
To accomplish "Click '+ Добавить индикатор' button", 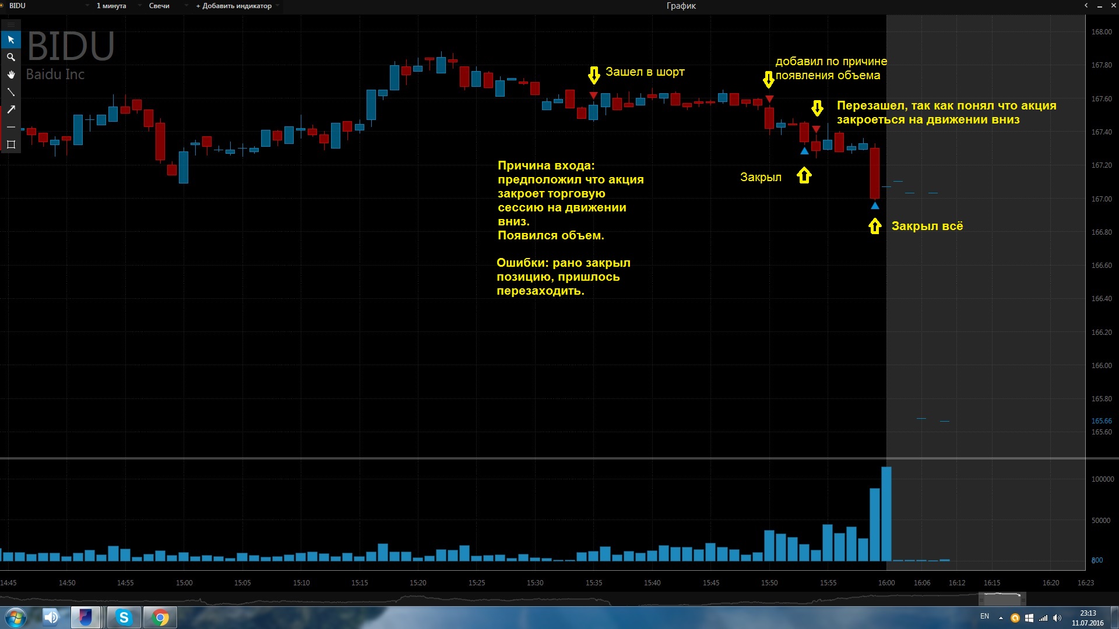I will [x=234, y=6].
